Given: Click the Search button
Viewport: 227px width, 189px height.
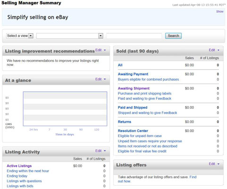Looking at the screenshot, I should point(173,36).
